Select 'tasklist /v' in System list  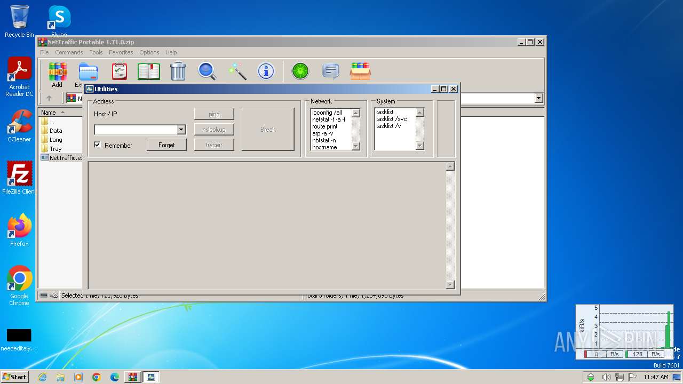click(x=388, y=126)
